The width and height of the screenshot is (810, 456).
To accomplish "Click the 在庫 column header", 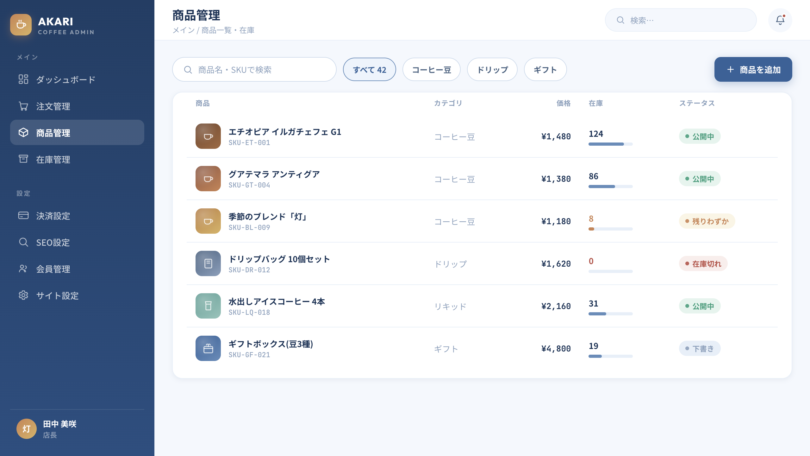I will (x=596, y=103).
